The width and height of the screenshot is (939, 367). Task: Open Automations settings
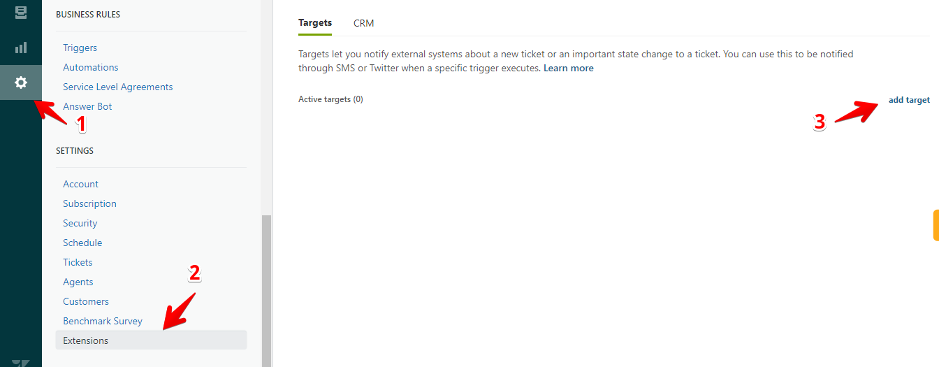(91, 67)
